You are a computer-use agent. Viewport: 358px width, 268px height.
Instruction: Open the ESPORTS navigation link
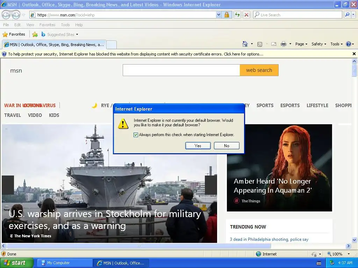pyautogui.click(x=290, y=105)
